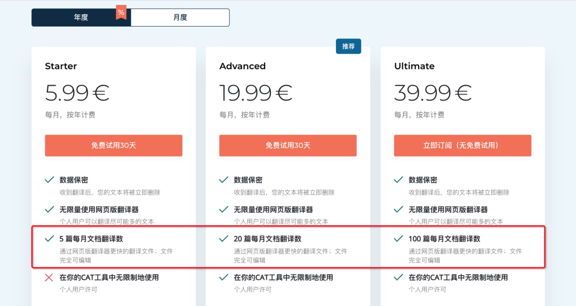Click the 推荐 badge on Advanced
576x306 pixels.
pyautogui.click(x=348, y=46)
